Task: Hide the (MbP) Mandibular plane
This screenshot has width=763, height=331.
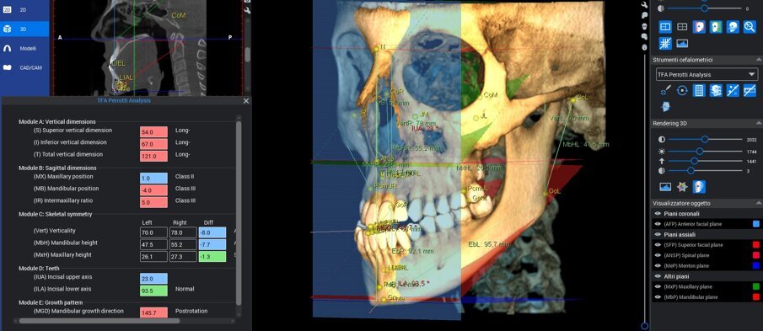Action: tap(658, 297)
